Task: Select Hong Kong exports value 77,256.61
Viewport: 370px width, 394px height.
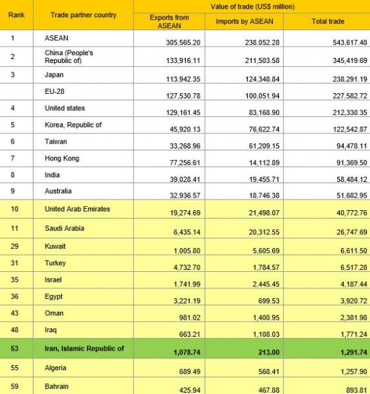Action: (x=185, y=163)
